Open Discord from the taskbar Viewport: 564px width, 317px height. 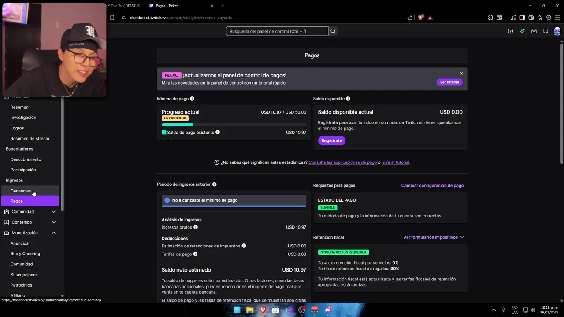tap(327, 310)
